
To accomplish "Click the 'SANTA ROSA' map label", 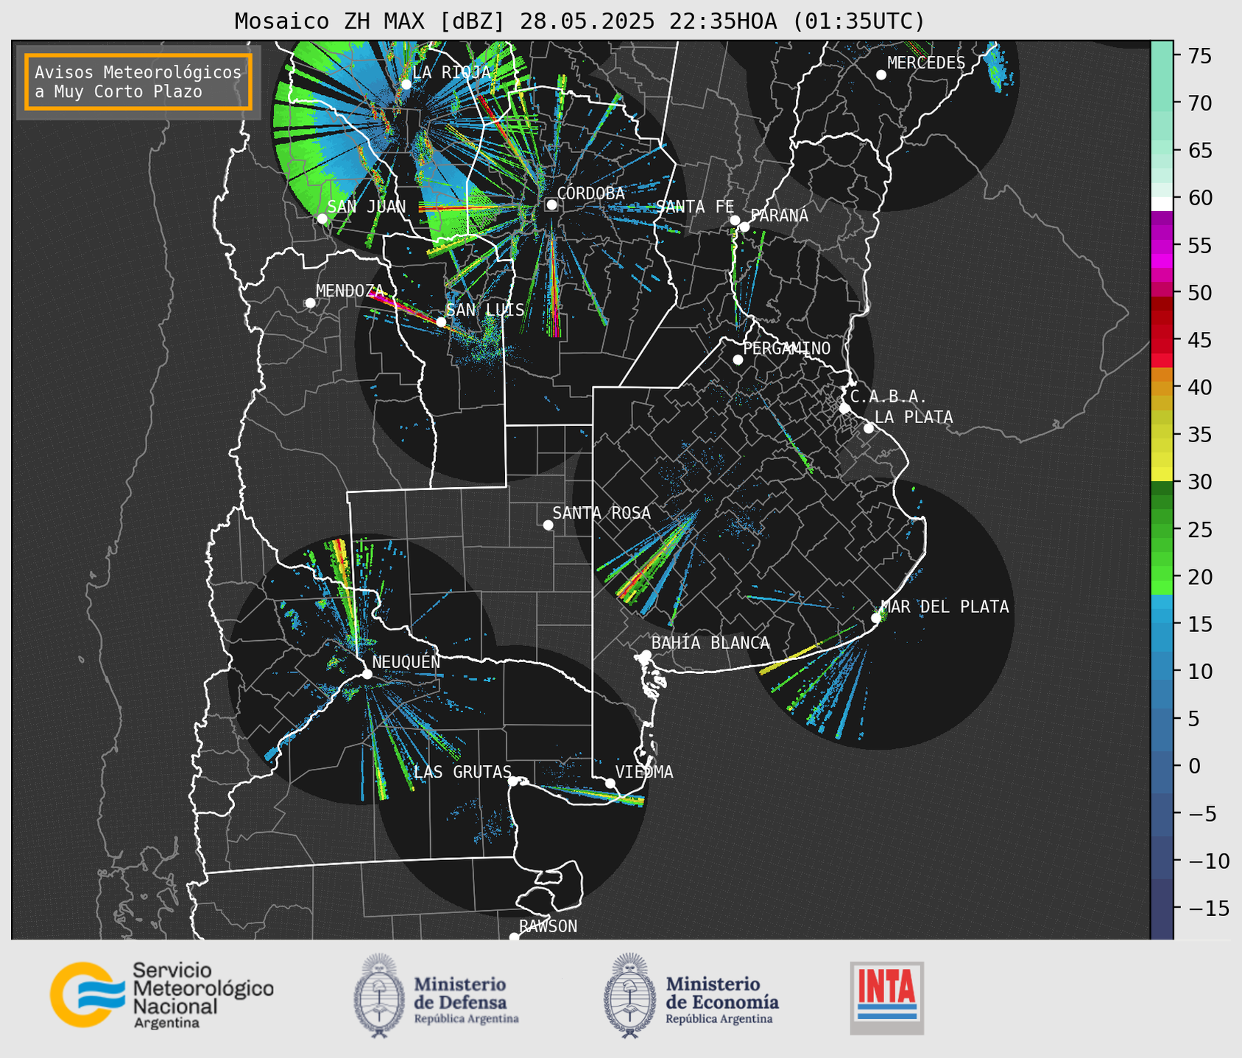I will pyautogui.click(x=601, y=513).
